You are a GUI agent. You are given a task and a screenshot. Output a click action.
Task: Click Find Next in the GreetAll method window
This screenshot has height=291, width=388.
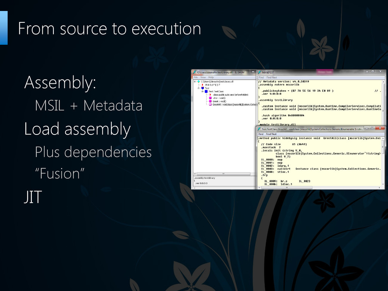(x=271, y=134)
